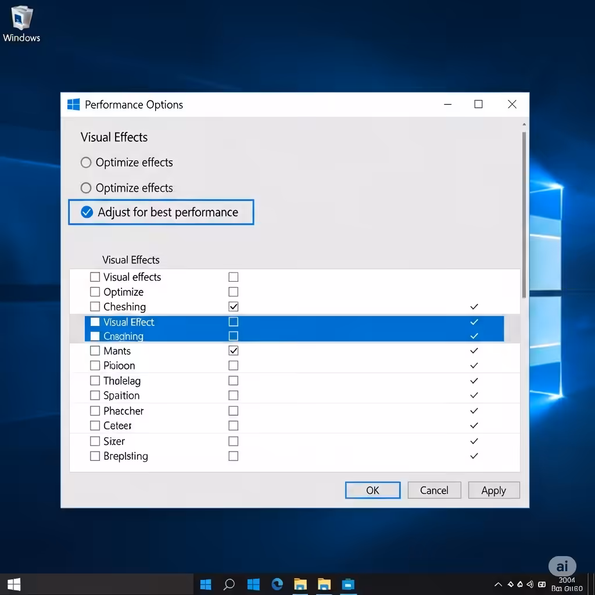Click the dialog's vertical scrollbar thumb

click(524, 215)
